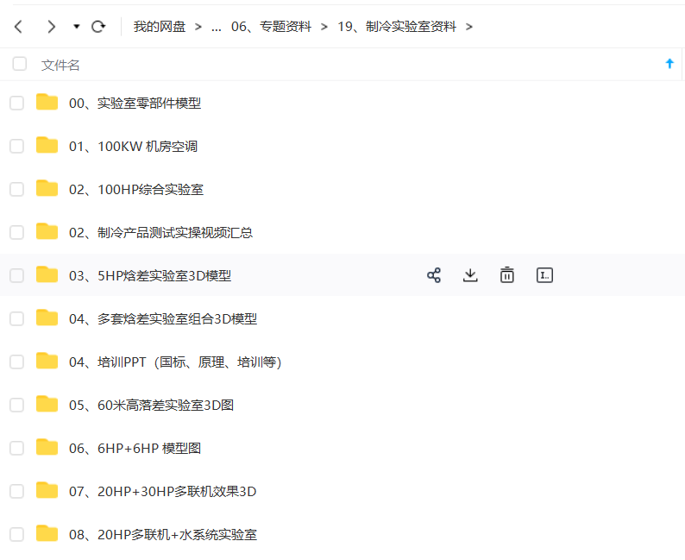Viewport: 685px width, 560px height.
Task: Click folder icon of 04、多套焓差实验室组合3D模型
Action: point(47,318)
